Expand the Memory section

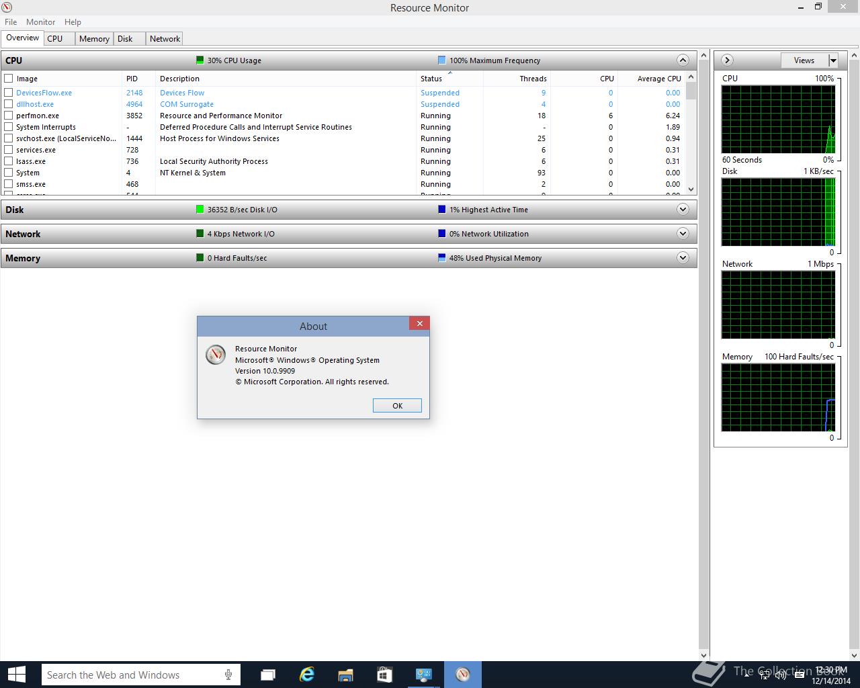click(683, 258)
